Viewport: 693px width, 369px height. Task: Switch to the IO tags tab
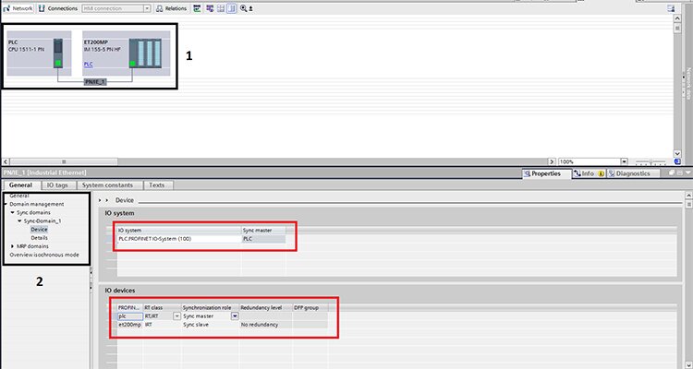(57, 184)
